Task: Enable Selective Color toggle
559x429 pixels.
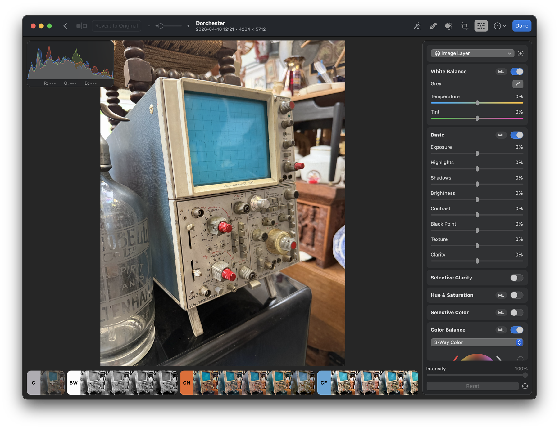Action: tap(517, 313)
